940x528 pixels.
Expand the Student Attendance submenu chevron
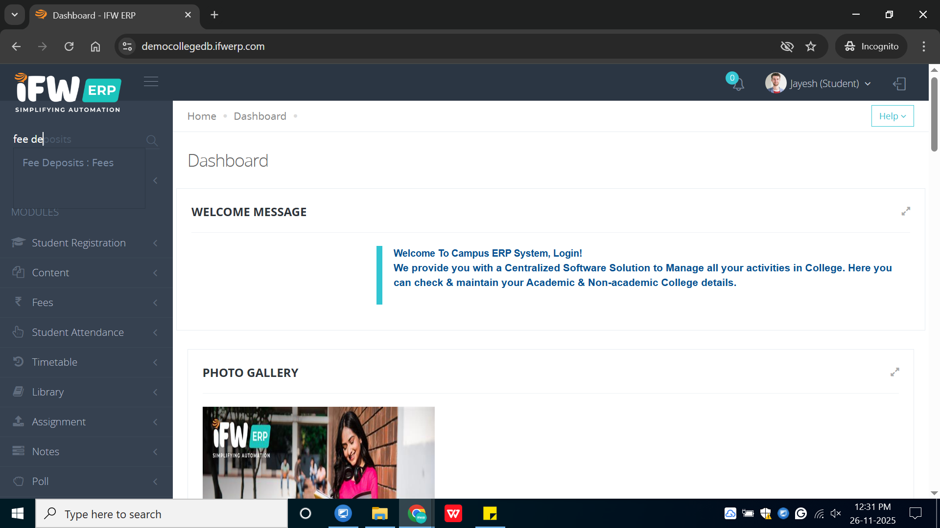tap(156, 332)
